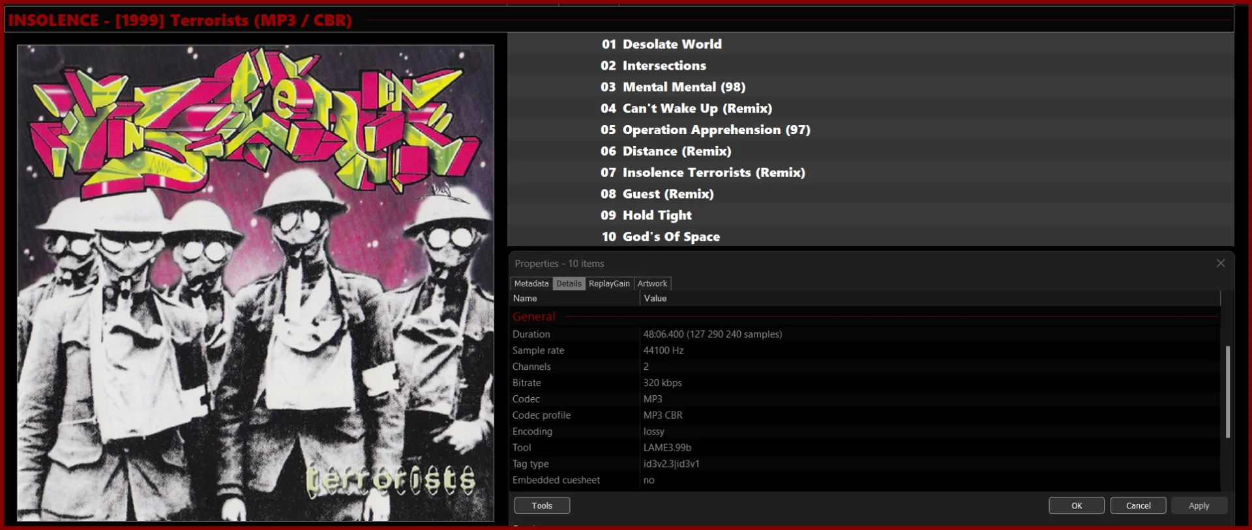Viewport: 1252px width, 530px height.
Task: Select track 10 God's Of Space
Action: pyautogui.click(x=871, y=236)
